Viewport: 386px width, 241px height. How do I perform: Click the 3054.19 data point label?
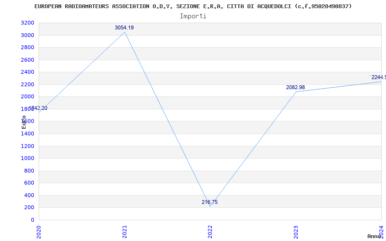(x=124, y=28)
